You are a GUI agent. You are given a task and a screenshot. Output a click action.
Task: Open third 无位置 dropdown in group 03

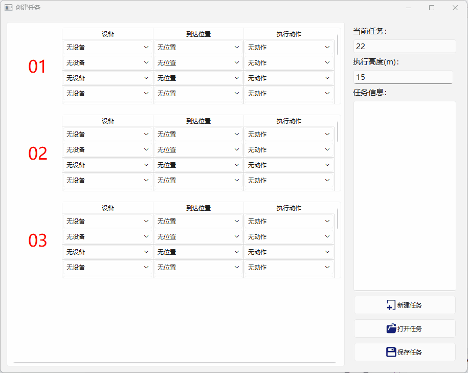click(198, 252)
